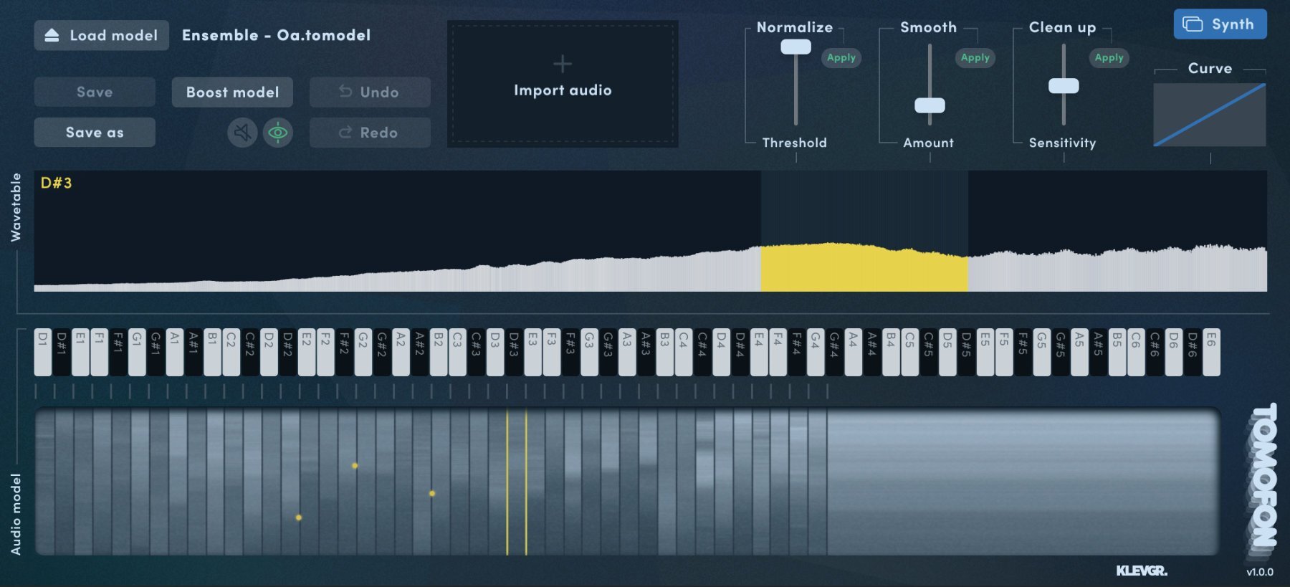Select the C4 piano key

point(683,352)
